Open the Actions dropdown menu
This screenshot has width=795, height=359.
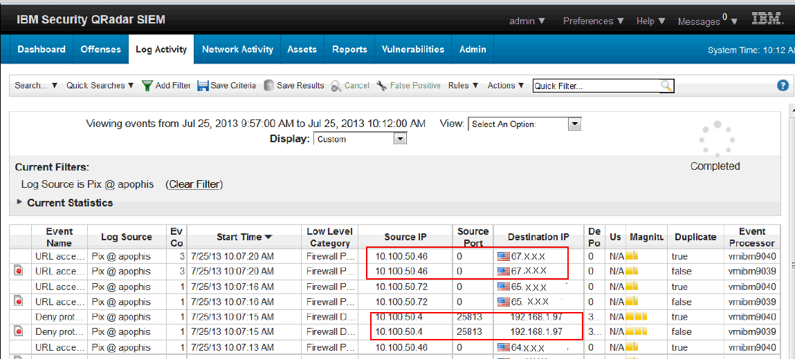pyautogui.click(x=506, y=86)
